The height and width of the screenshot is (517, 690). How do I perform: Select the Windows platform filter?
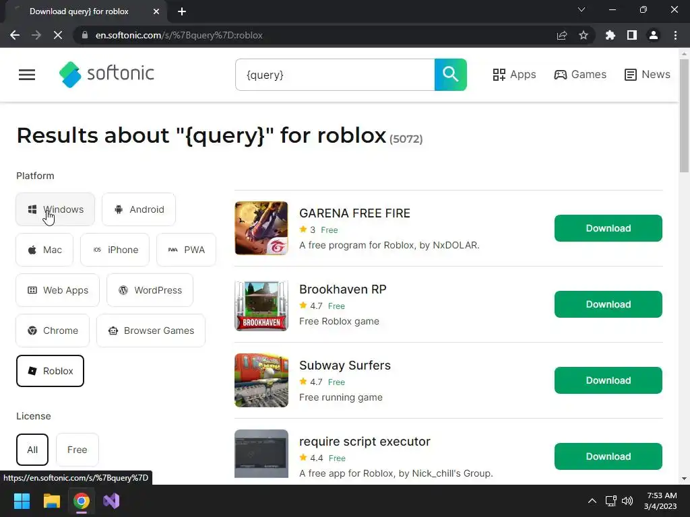click(55, 209)
